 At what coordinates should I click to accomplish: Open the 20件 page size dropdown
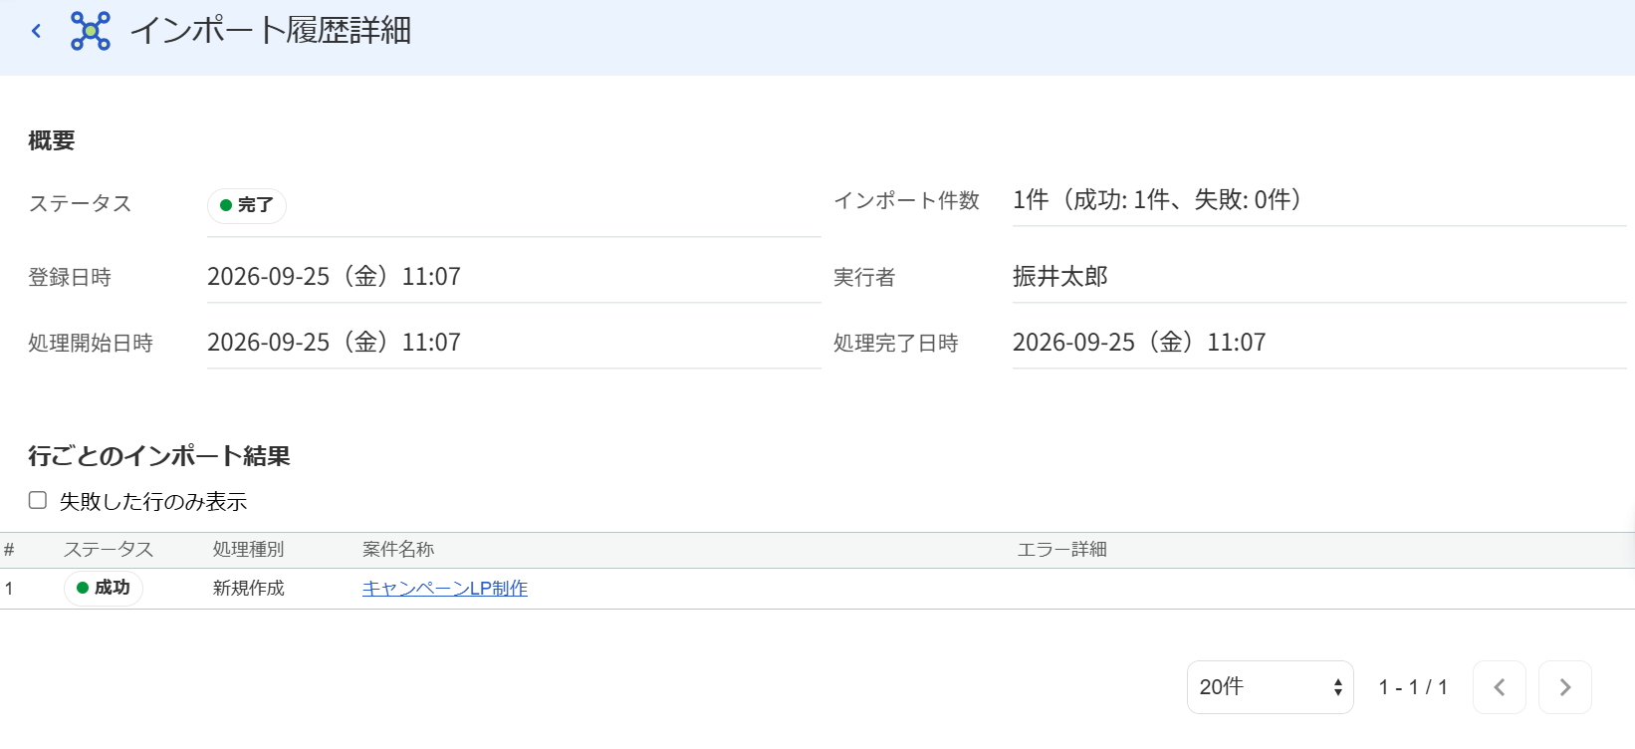click(1270, 687)
